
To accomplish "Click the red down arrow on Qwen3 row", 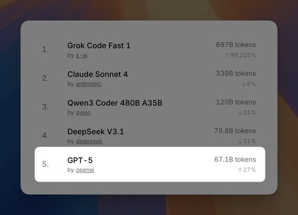I will 240,113.
